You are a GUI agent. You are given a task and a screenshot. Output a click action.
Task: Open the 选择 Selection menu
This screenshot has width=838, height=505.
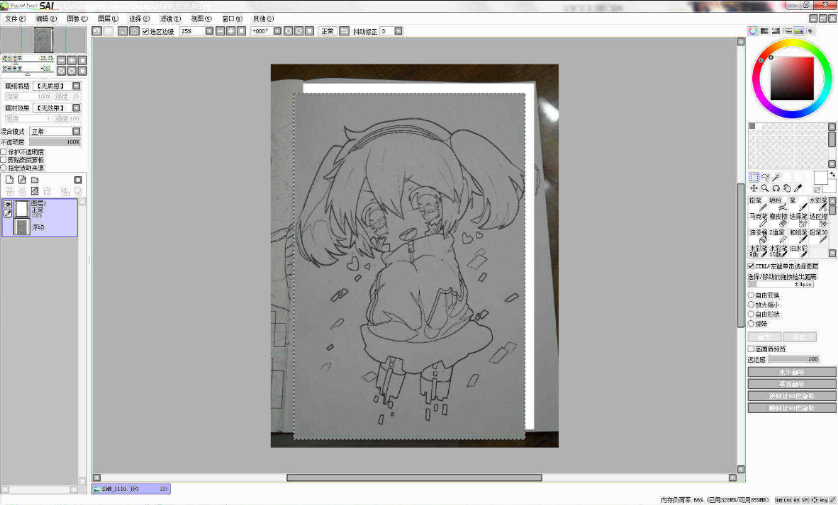click(139, 18)
